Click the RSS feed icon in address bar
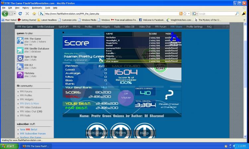The width and height of the screenshot is (249, 149). [x=181, y=14]
